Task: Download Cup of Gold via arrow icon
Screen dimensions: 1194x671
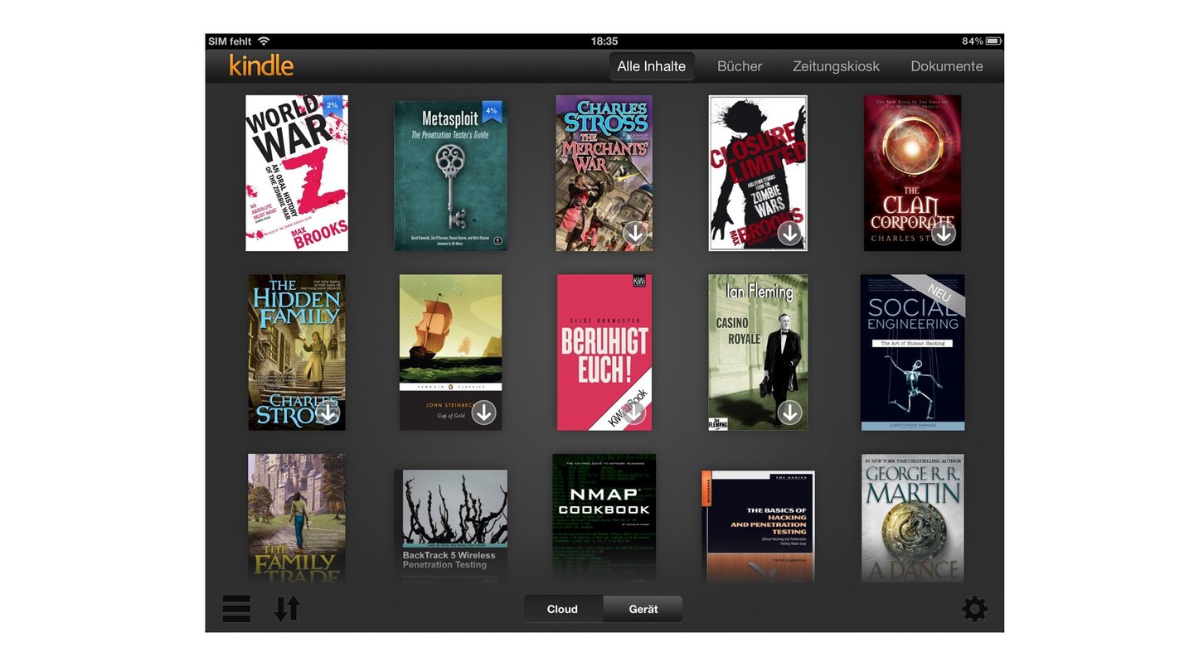Action: pyautogui.click(x=483, y=412)
